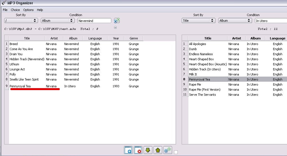Click In Utero album cell in left list
This screenshot has height=156, width=287.
70,86
